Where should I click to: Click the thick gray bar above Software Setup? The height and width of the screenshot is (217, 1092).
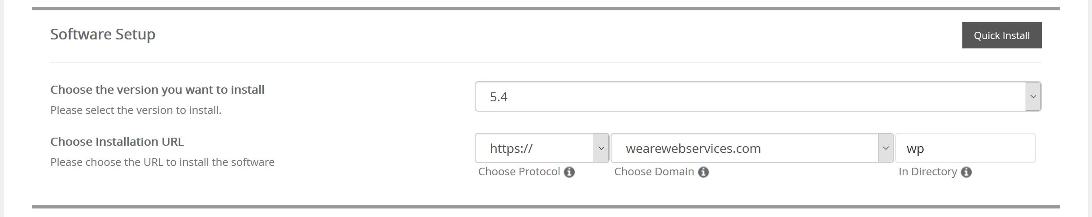[546, 9]
